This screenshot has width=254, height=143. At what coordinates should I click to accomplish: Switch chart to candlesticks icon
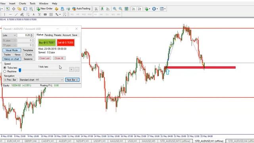102,9
